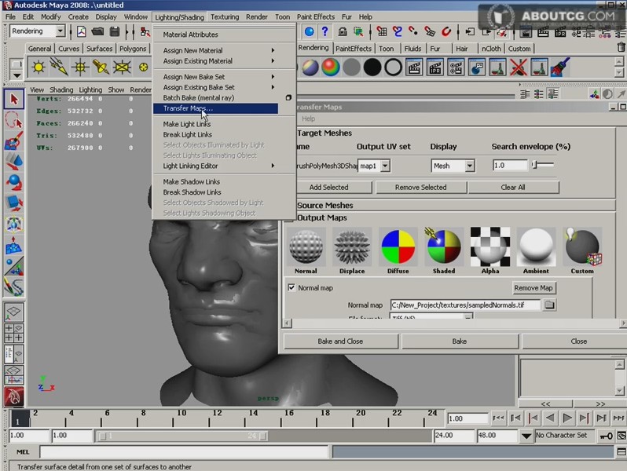Viewport: 627px width, 471px height.
Task: Click the Remove Map button
Action: [x=533, y=287]
